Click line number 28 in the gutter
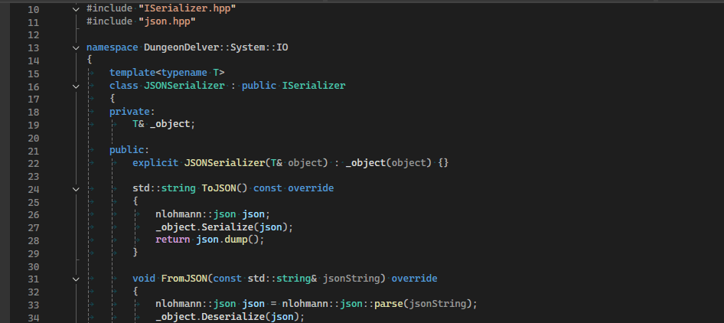This screenshot has width=724, height=323. pos(32,240)
